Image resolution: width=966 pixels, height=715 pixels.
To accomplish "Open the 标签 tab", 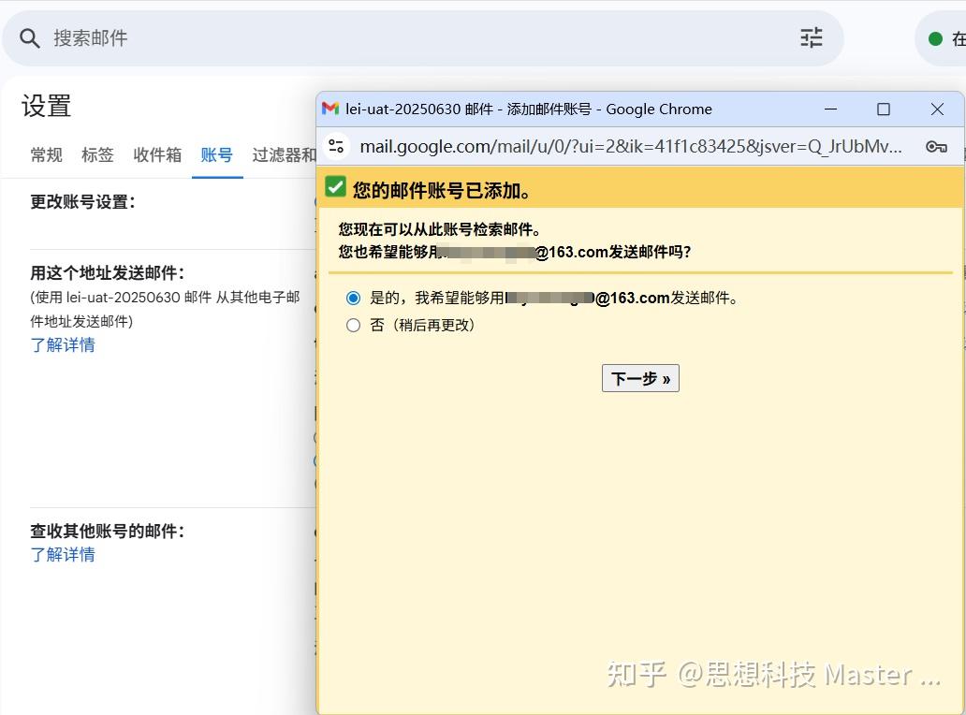I will click(97, 154).
